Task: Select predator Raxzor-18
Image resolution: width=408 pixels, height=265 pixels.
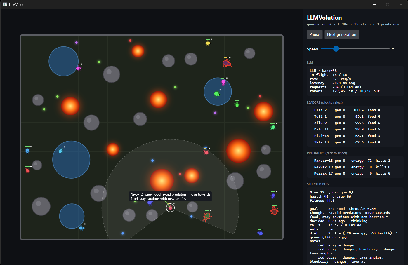Action: point(355,161)
